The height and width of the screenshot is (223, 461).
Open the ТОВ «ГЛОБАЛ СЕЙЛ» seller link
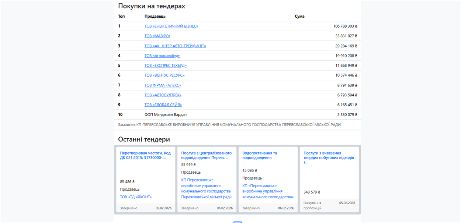163,105
